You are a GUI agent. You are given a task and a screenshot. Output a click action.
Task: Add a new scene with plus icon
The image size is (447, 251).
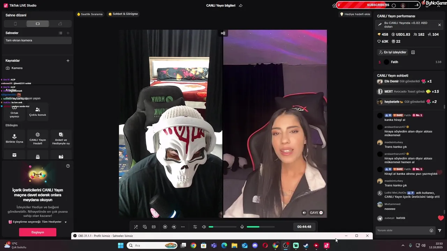[68, 33]
